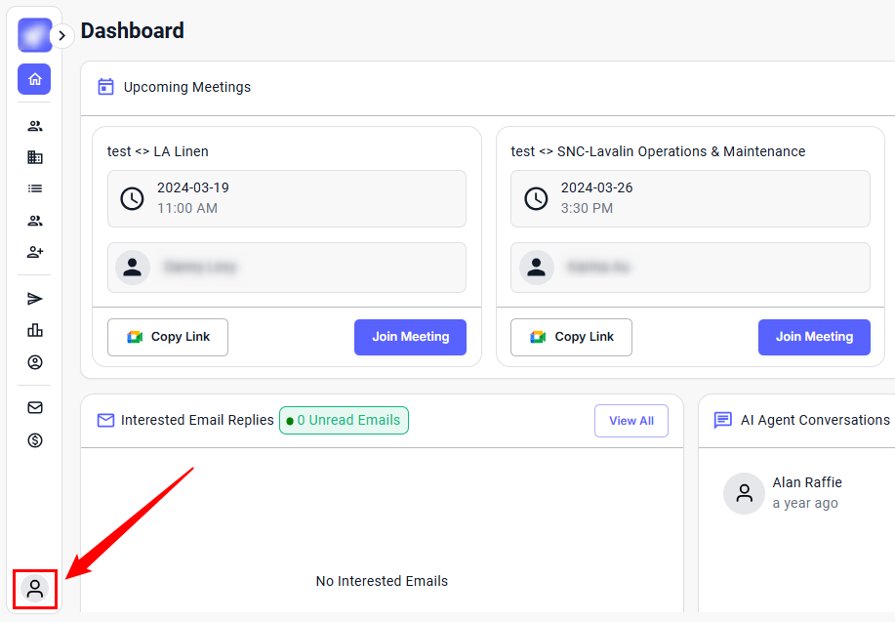Viewport: 895px width, 622px height.
Task: Join the SNC-Lavalin meeting
Action: point(814,337)
